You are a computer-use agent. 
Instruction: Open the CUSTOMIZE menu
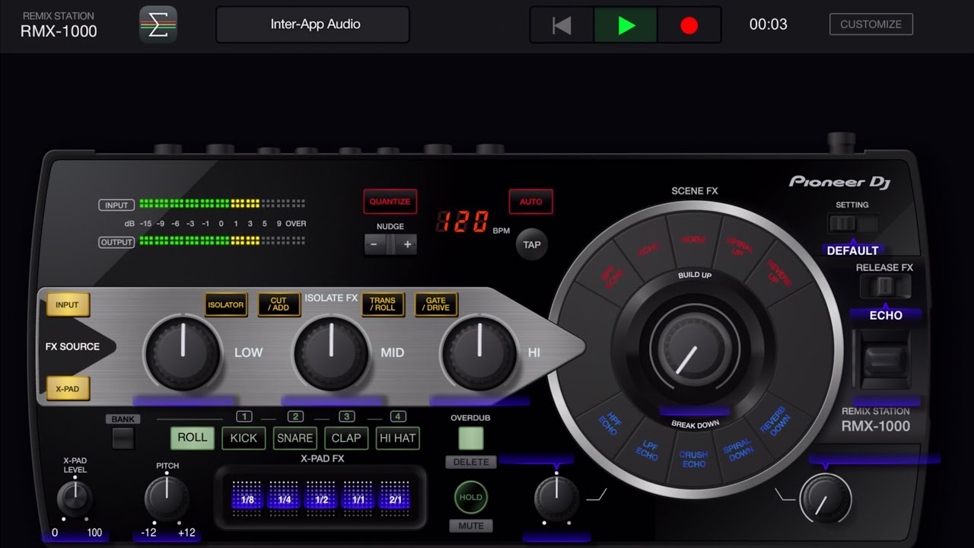871,24
